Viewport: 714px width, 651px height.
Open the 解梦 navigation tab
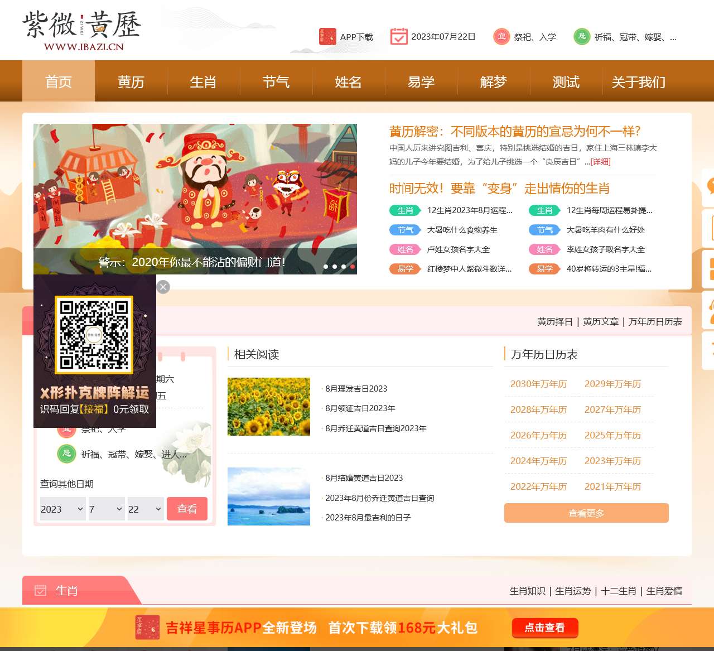[x=494, y=81]
